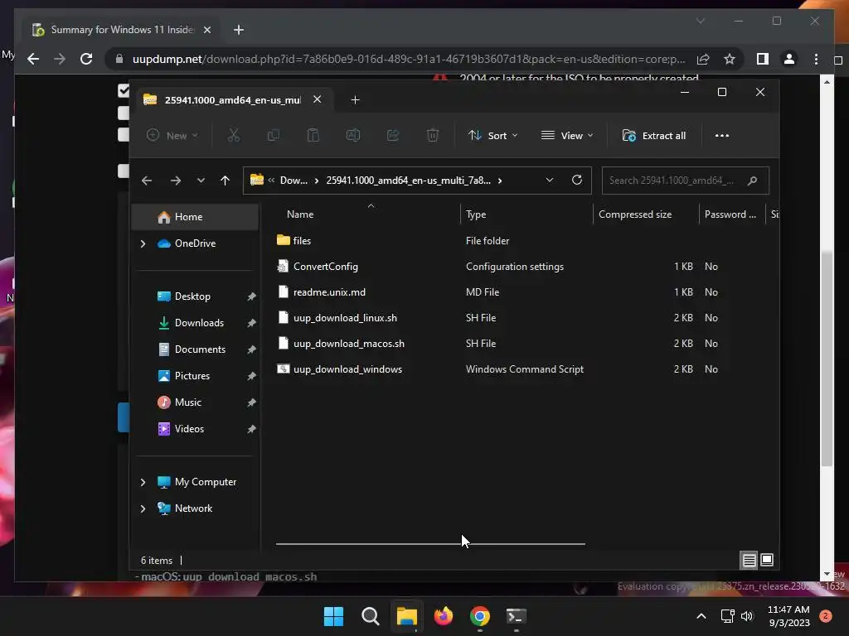Switch to large thumbnails view via status bar icon
The image size is (849, 636).
click(x=767, y=561)
